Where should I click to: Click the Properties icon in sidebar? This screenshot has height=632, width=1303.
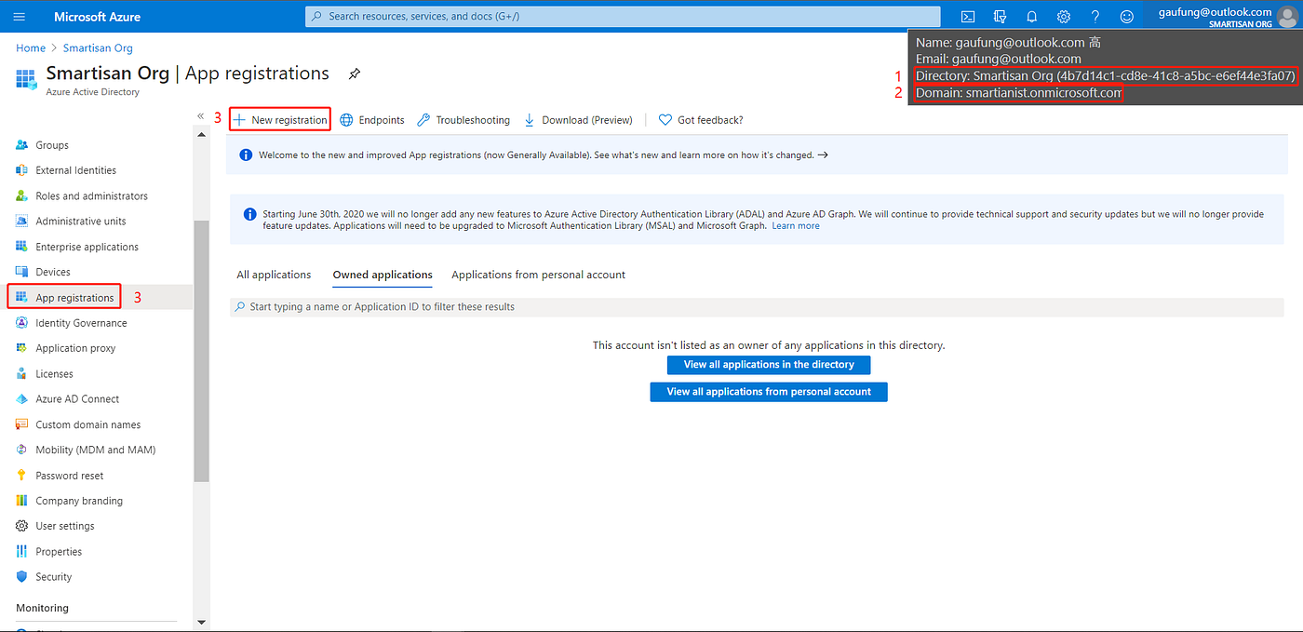click(x=21, y=551)
